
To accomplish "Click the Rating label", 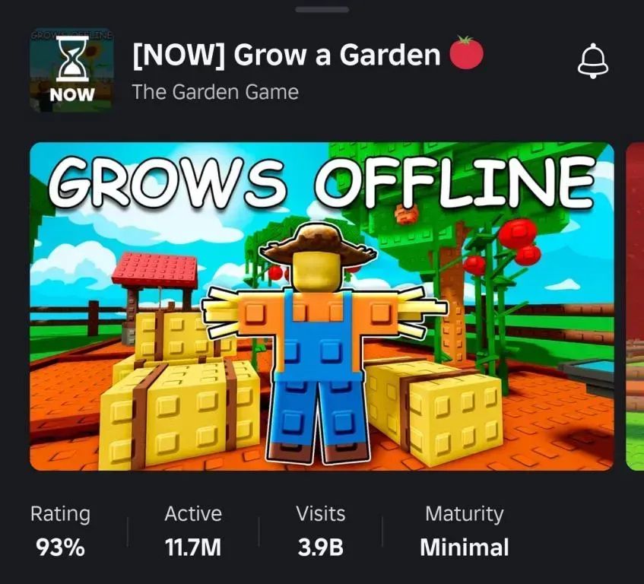I will pos(60,514).
